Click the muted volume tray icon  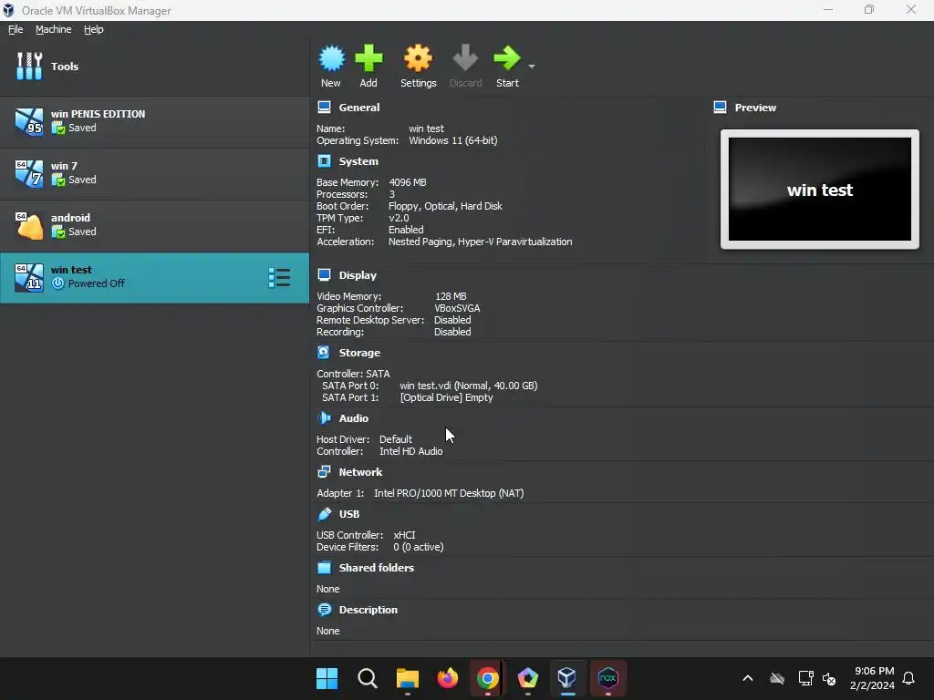pos(828,678)
